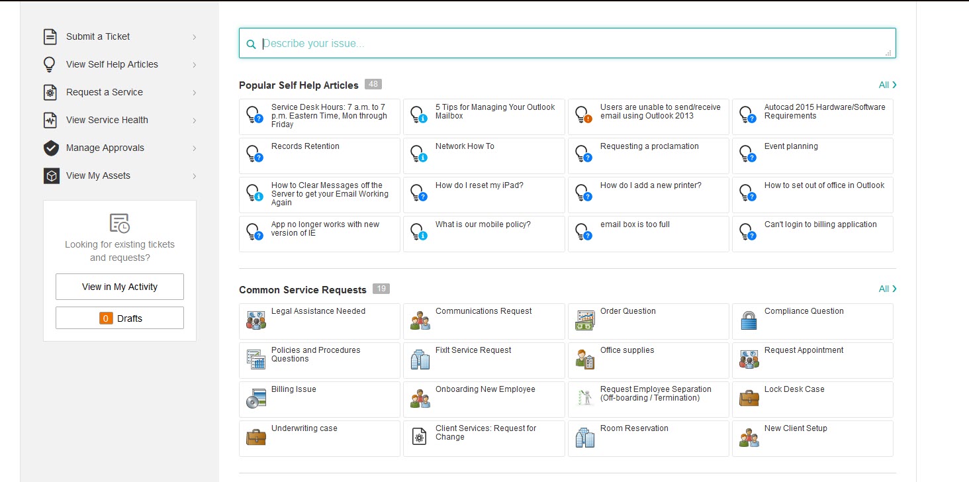Click the View in My Activity button

[x=120, y=287]
